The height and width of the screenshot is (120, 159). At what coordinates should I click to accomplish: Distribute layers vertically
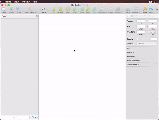[132, 16]
